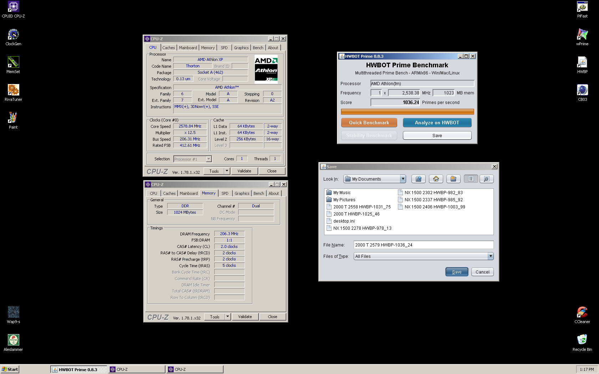Image resolution: width=599 pixels, height=374 pixels.
Task: Open the SPD tab in top CPU-Z window
Action: [x=224, y=48]
